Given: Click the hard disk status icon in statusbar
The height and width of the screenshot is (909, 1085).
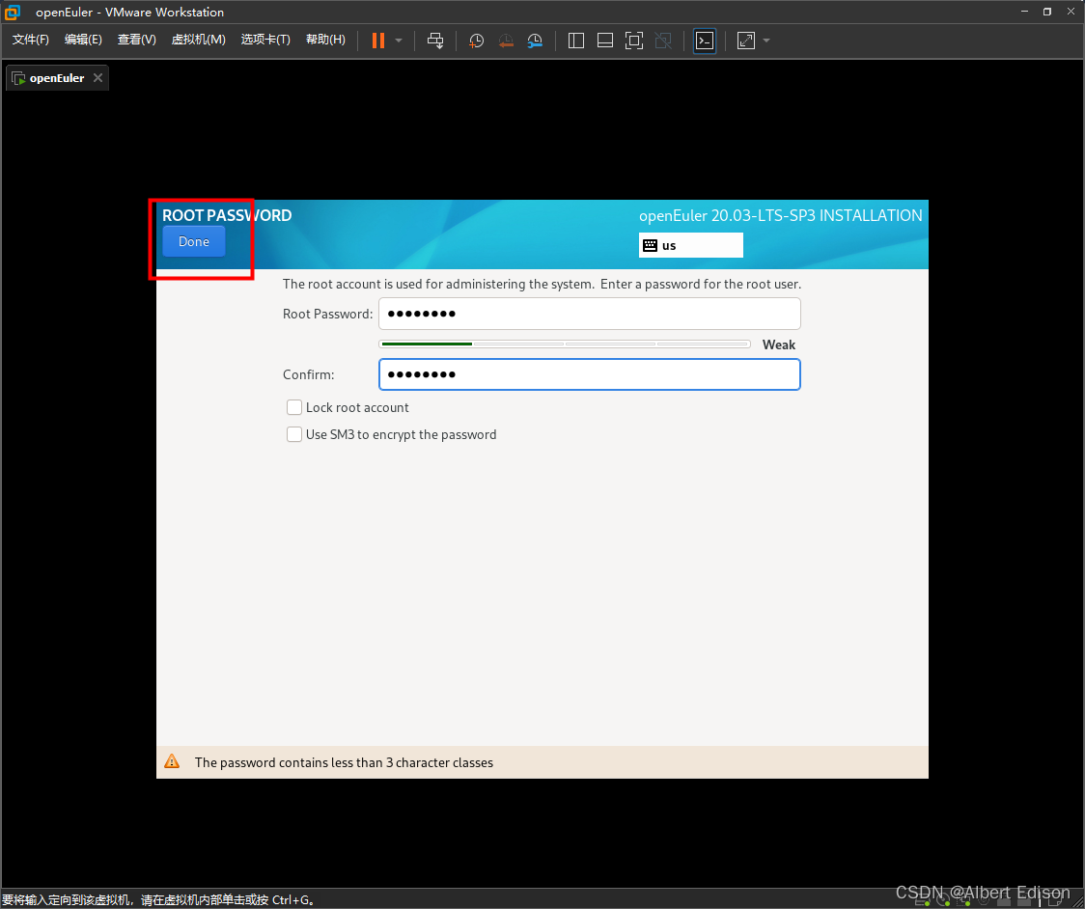Looking at the screenshot, I should coord(924,902).
